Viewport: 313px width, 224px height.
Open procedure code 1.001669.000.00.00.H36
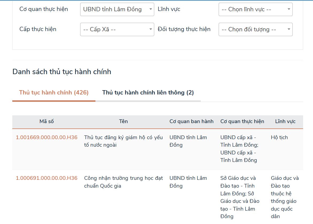pos(47,138)
